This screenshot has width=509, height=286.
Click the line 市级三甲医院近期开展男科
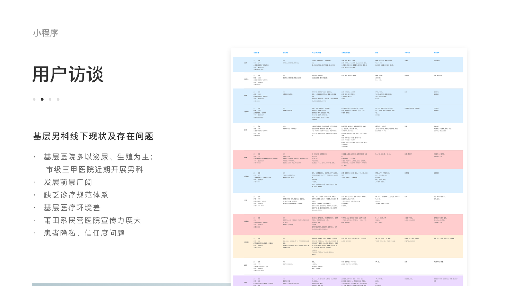click(95, 170)
